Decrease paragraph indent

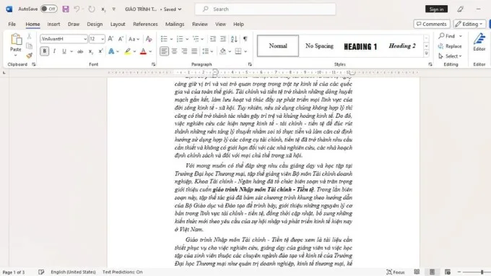coord(213,39)
